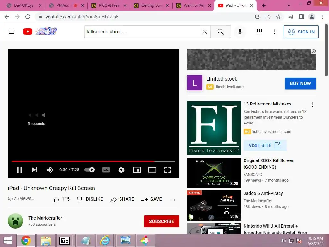This screenshot has width=329, height=247.
Task: Open thechillwell.com ad link
Action: point(229,87)
